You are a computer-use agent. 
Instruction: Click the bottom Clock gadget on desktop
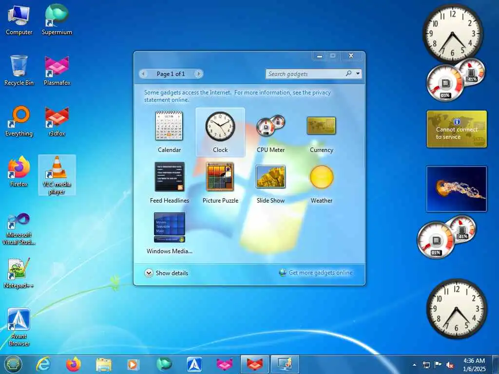tap(456, 308)
